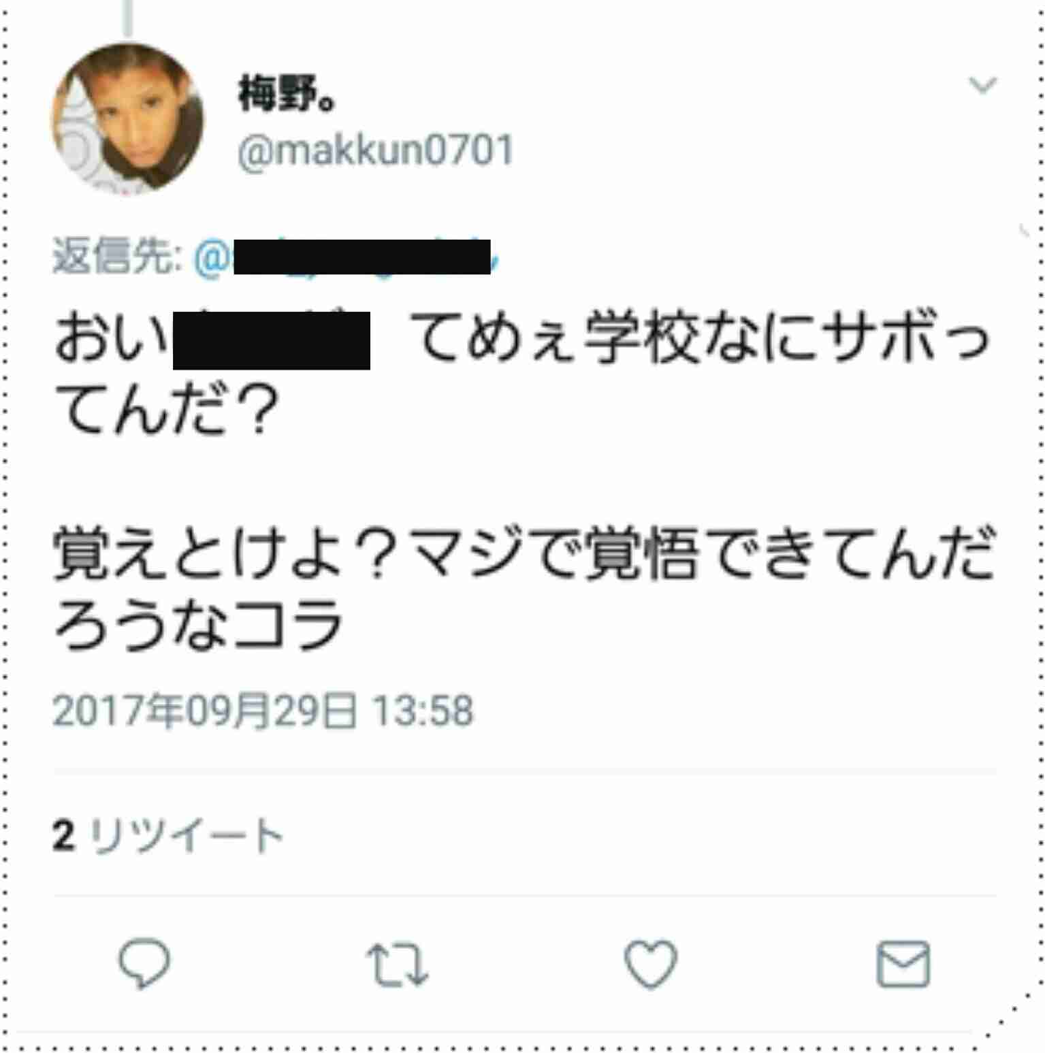Click the thread connector line above avatar
This screenshot has height=1053, width=1045.
pos(127,18)
